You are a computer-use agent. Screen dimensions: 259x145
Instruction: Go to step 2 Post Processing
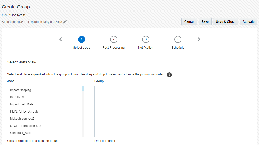pos(113,39)
